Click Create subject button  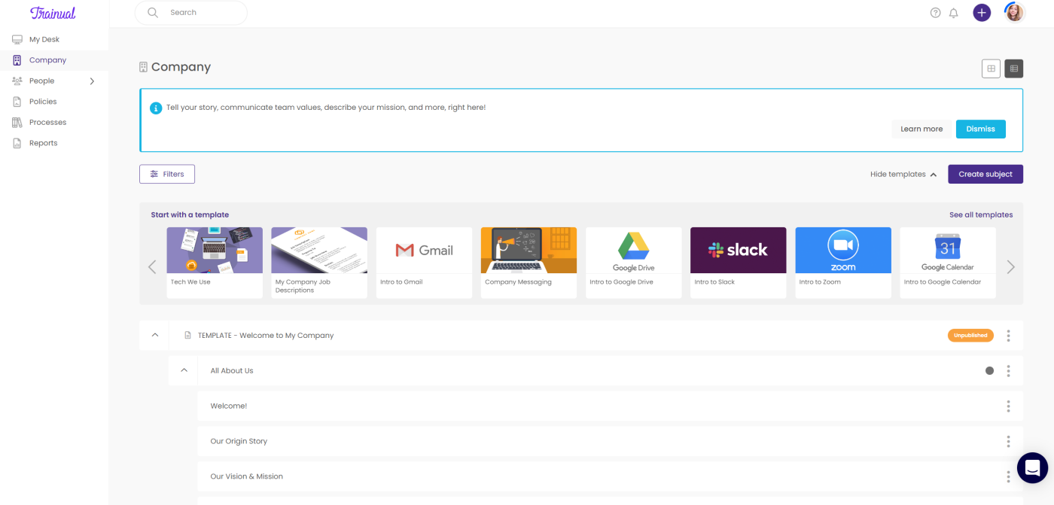coord(985,174)
